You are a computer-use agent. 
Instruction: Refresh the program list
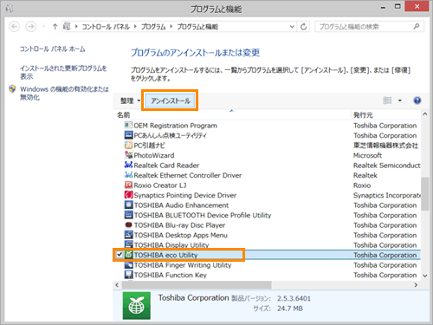[x=303, y=27]
